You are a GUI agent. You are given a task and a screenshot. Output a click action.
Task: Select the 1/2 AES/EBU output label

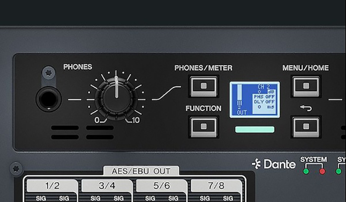coord(52,186)
